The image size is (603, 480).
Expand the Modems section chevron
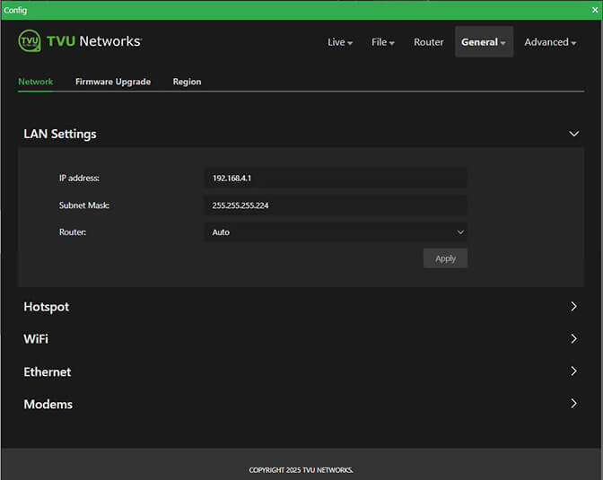coord(573,404)
